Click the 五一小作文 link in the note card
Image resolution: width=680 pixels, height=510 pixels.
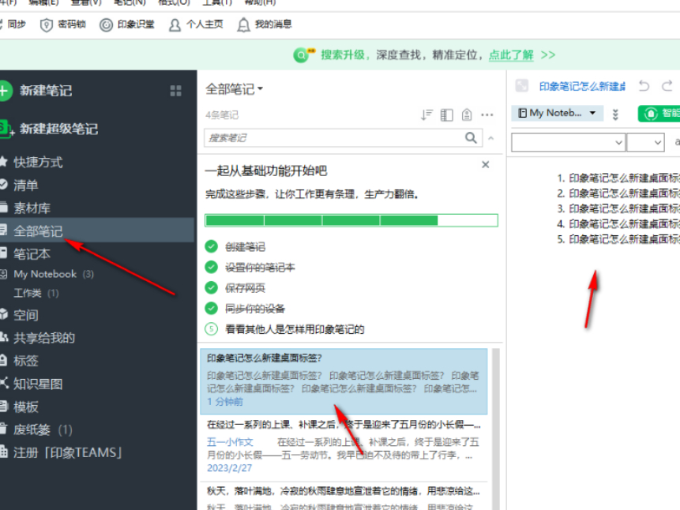click(x=230, y=442)
